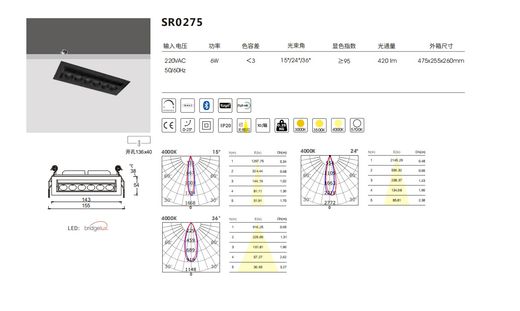This screenshot has height=311, width=520.
Task: Select the 3000K color temperature swatch
Action: [x=300, y=125]
